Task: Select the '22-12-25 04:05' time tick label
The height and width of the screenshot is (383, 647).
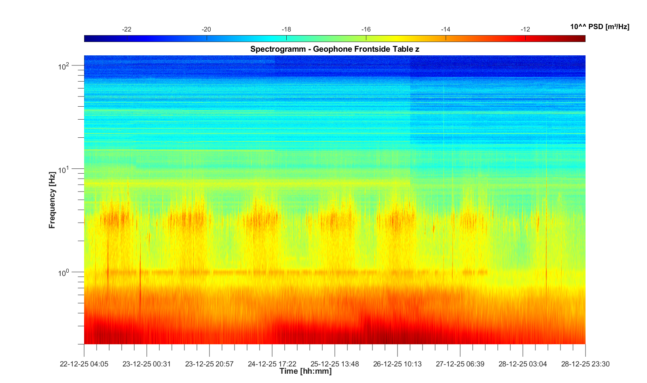Action: click(x=84, y=364)
